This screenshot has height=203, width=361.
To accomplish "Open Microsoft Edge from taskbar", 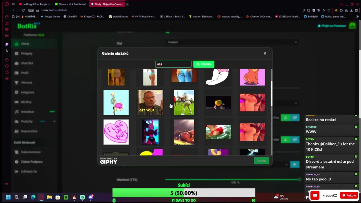I will point(33,197).
